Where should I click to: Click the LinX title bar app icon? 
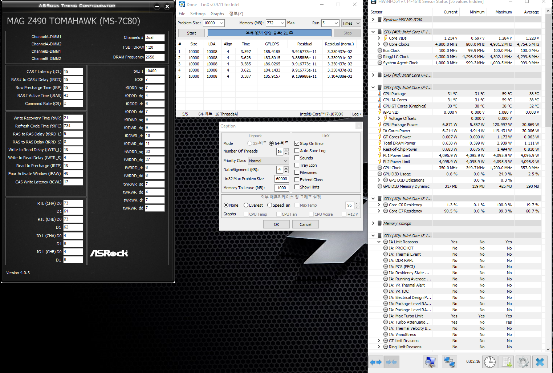click(x=182, y=4)
